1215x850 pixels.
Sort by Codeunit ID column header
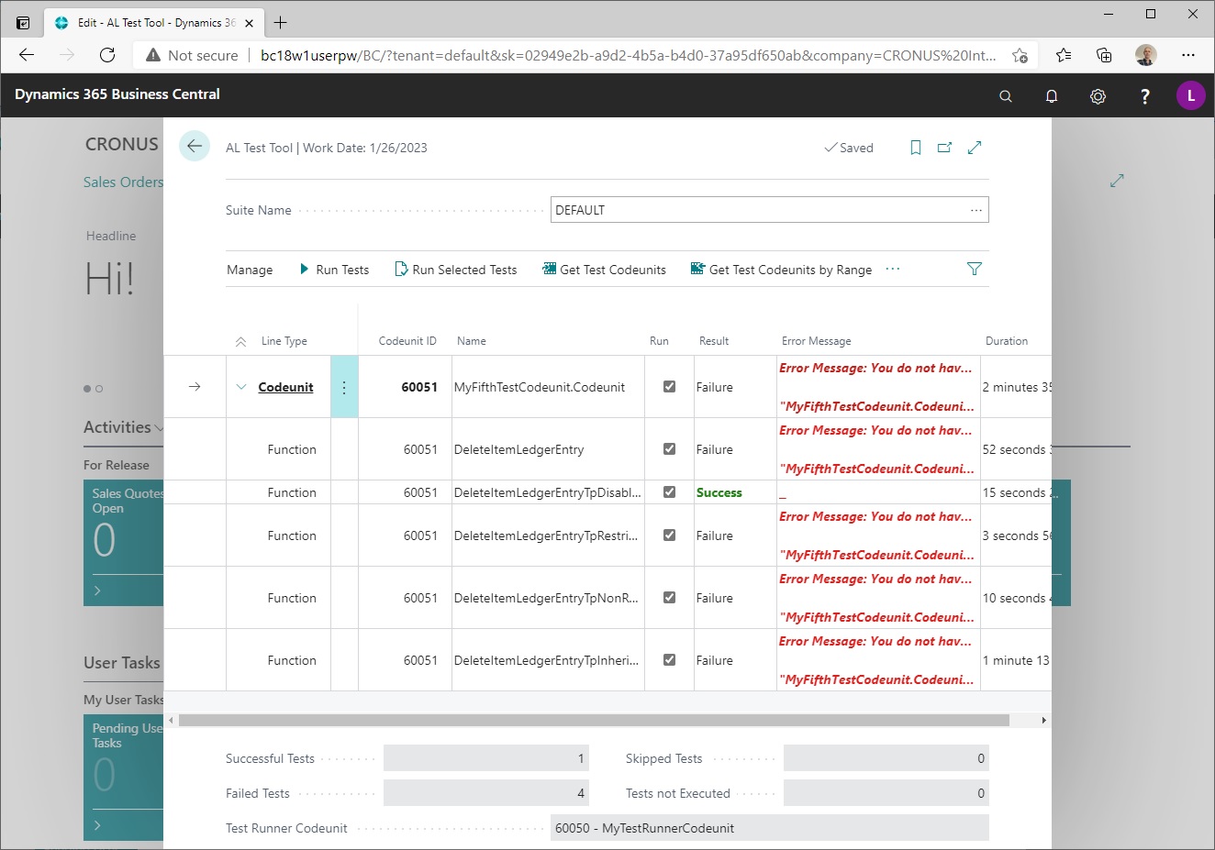[x=407, y=341]
